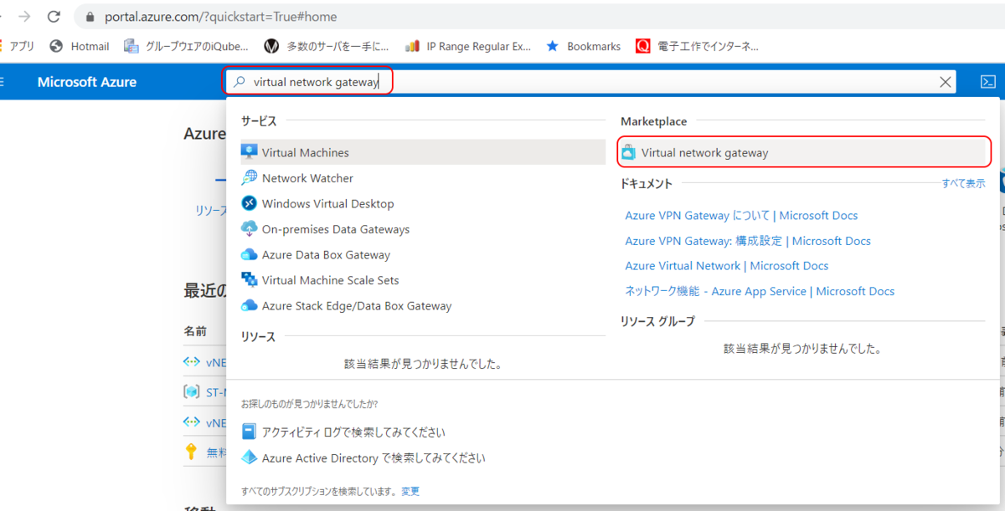Image resolution: width=1005 pixels, height=511 pixels.
Task: Open the Azure VPN Gateway について doc link
Action: pyautogui.click(x=741, y=215)
